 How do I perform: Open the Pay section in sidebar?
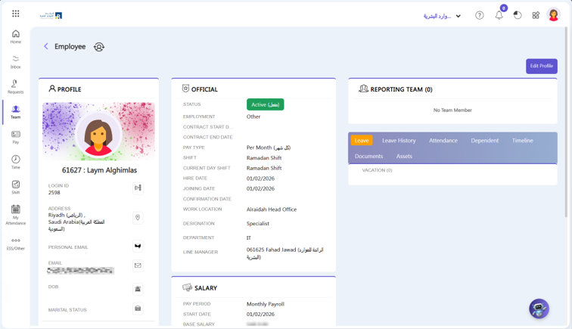pos(15,137)
